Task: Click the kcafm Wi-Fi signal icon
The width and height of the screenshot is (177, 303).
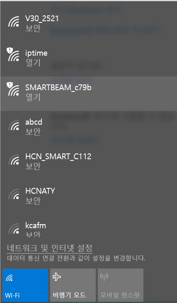Action: coord(14,229)
